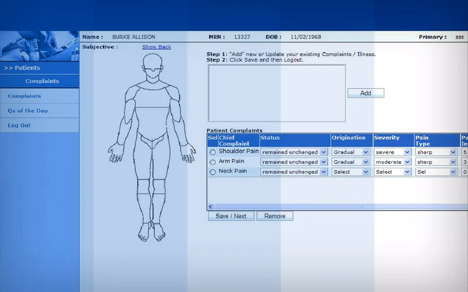Open the Show Back link
The image size is (468, 292).
(157, 47)
